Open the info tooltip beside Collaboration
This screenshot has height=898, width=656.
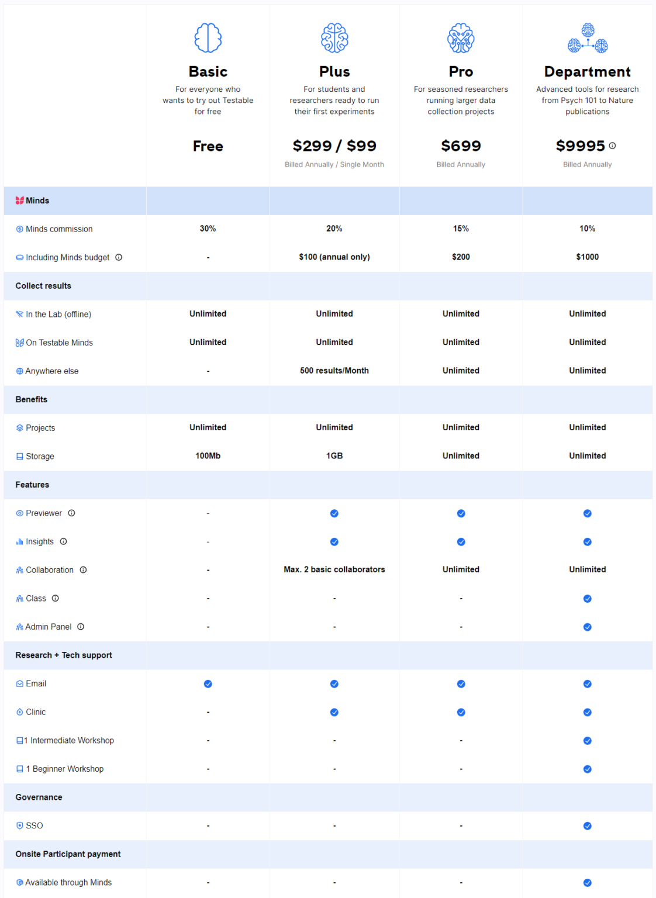84,569
